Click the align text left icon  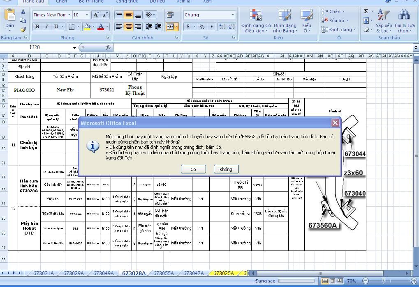point(119,26)
